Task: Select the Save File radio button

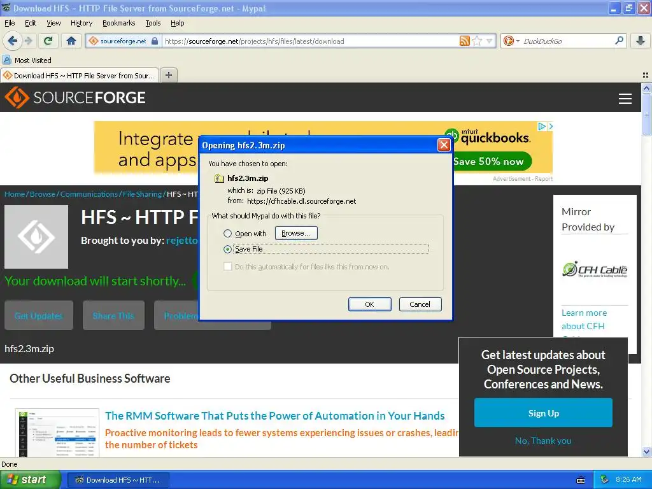Action: click(x=227, y=249)
